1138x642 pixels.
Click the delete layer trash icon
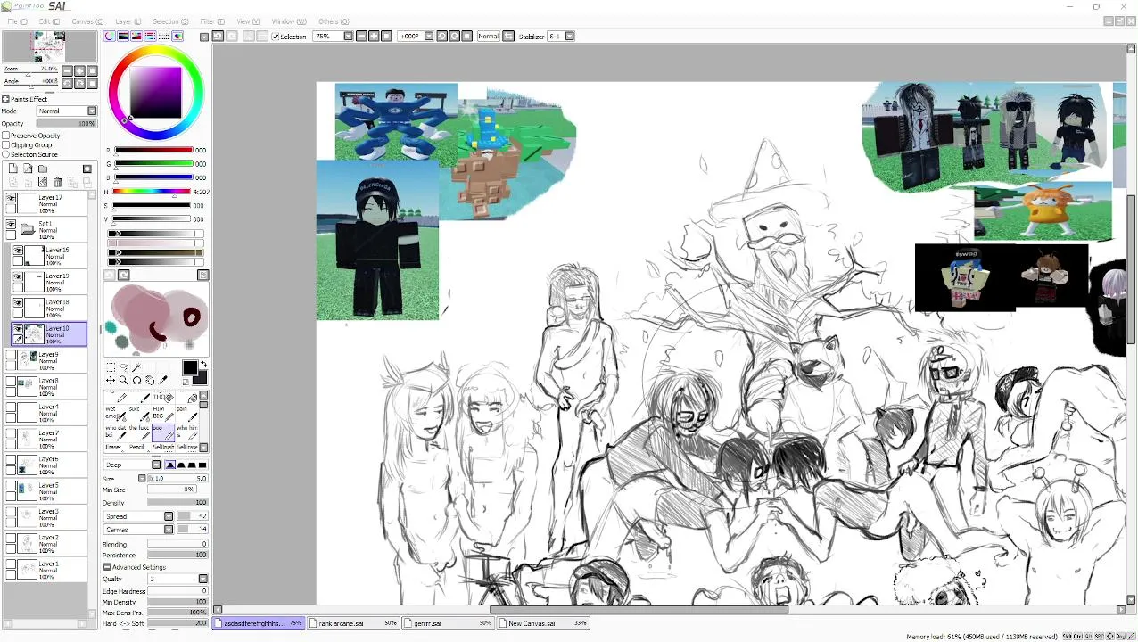(57, 182)
